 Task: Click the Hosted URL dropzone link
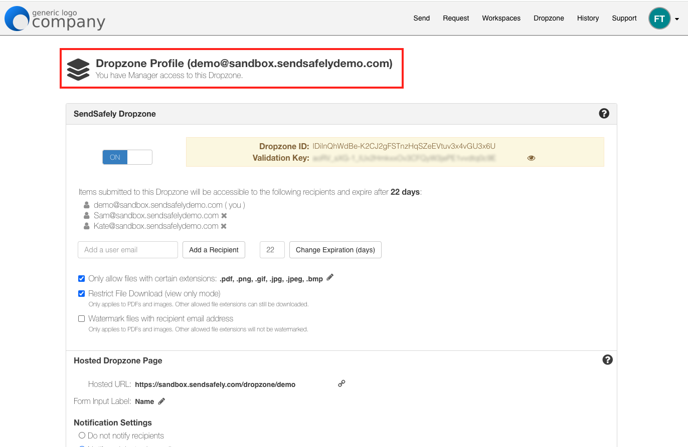tap(215, 384)
